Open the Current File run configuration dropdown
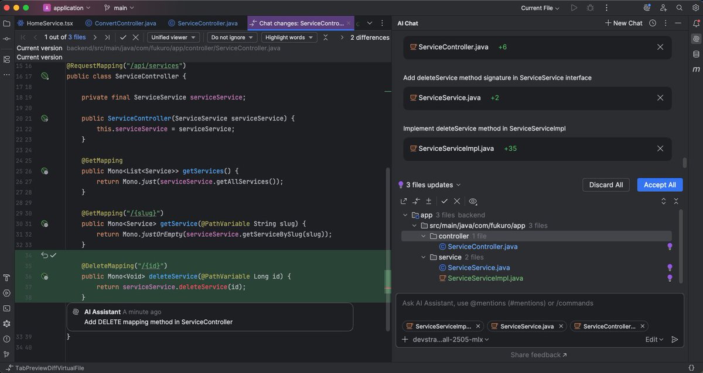The width and height of the screenshot is (703, 373). (x=540, y=8)
